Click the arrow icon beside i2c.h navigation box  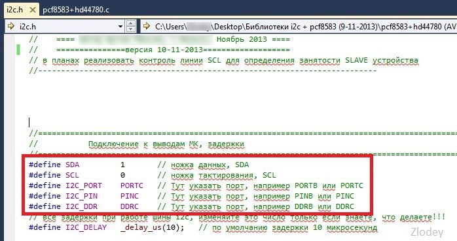11,26
